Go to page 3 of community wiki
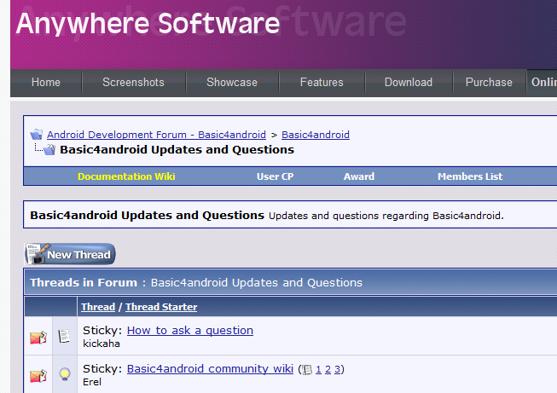 coord(337,370)
